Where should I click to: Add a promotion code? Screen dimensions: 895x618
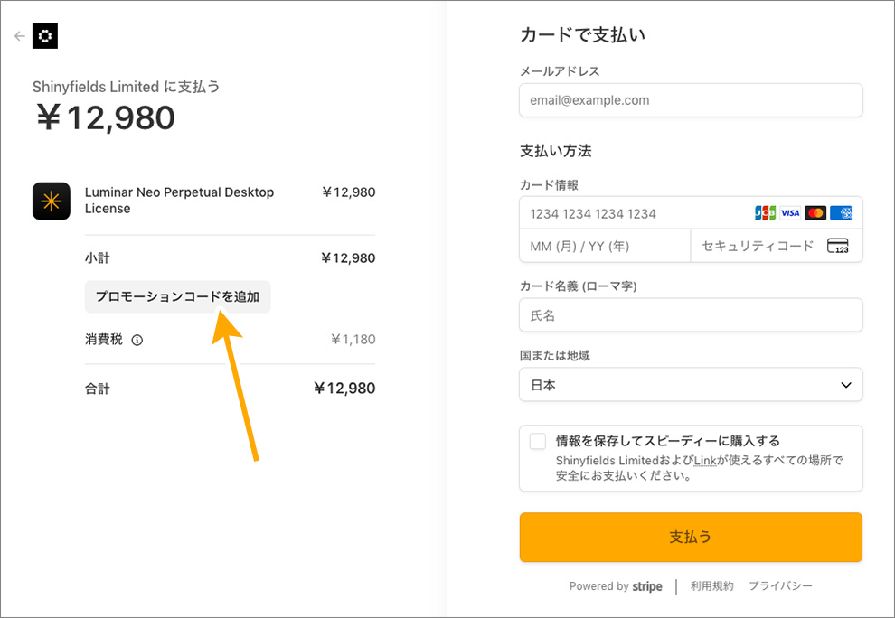[x=177, y=296]
